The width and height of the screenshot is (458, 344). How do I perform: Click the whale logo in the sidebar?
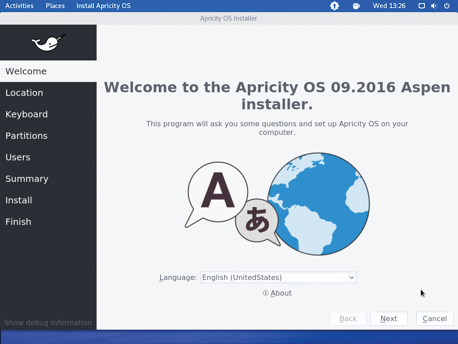point(48,42)
